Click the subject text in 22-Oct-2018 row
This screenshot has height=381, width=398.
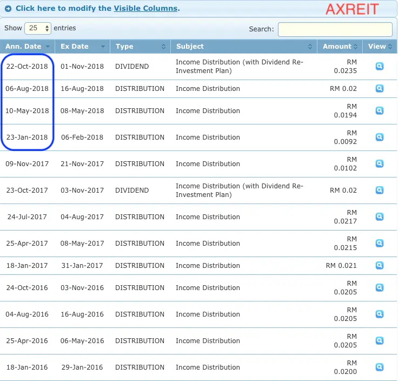(240, 66)
